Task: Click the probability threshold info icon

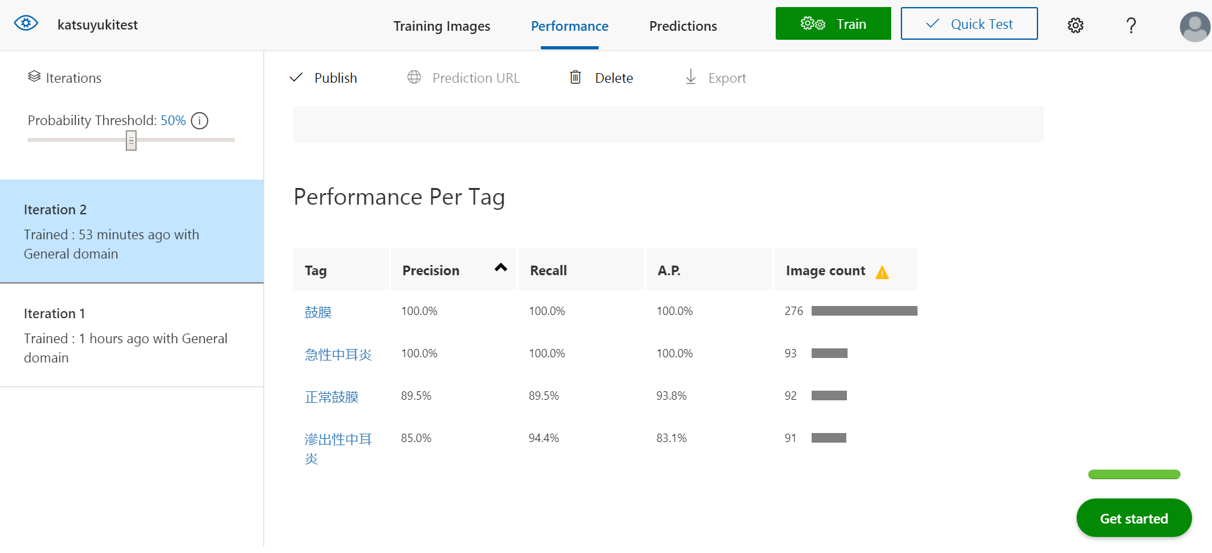Action: [200, 121]
